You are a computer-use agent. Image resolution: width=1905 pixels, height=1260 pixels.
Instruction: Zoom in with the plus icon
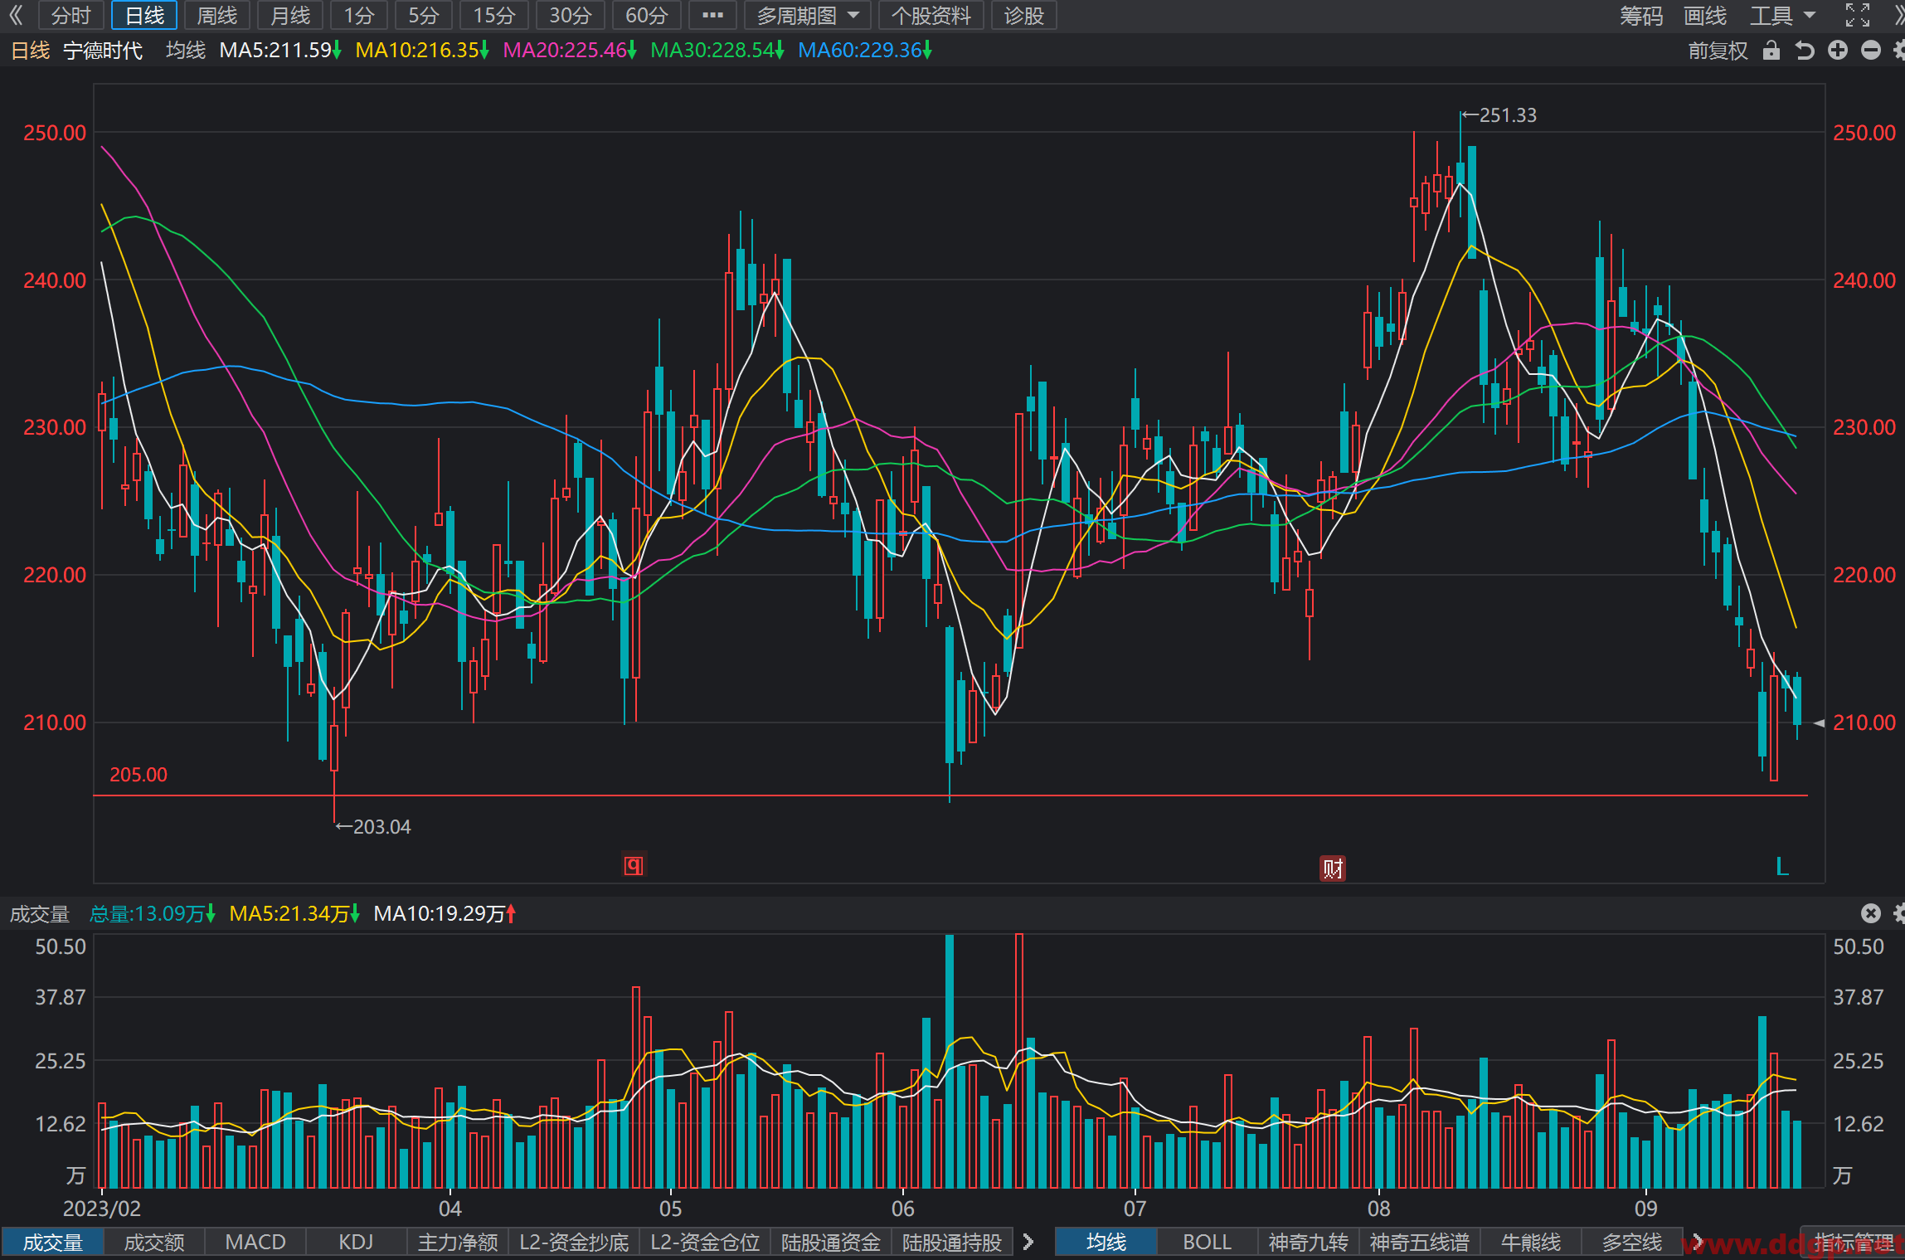1838,51
